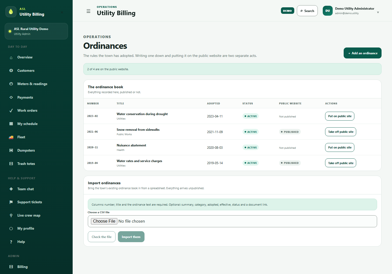Click the Dumpsters sidebar icon
This screenshot has width=392, height=274.
pos(11,150)
